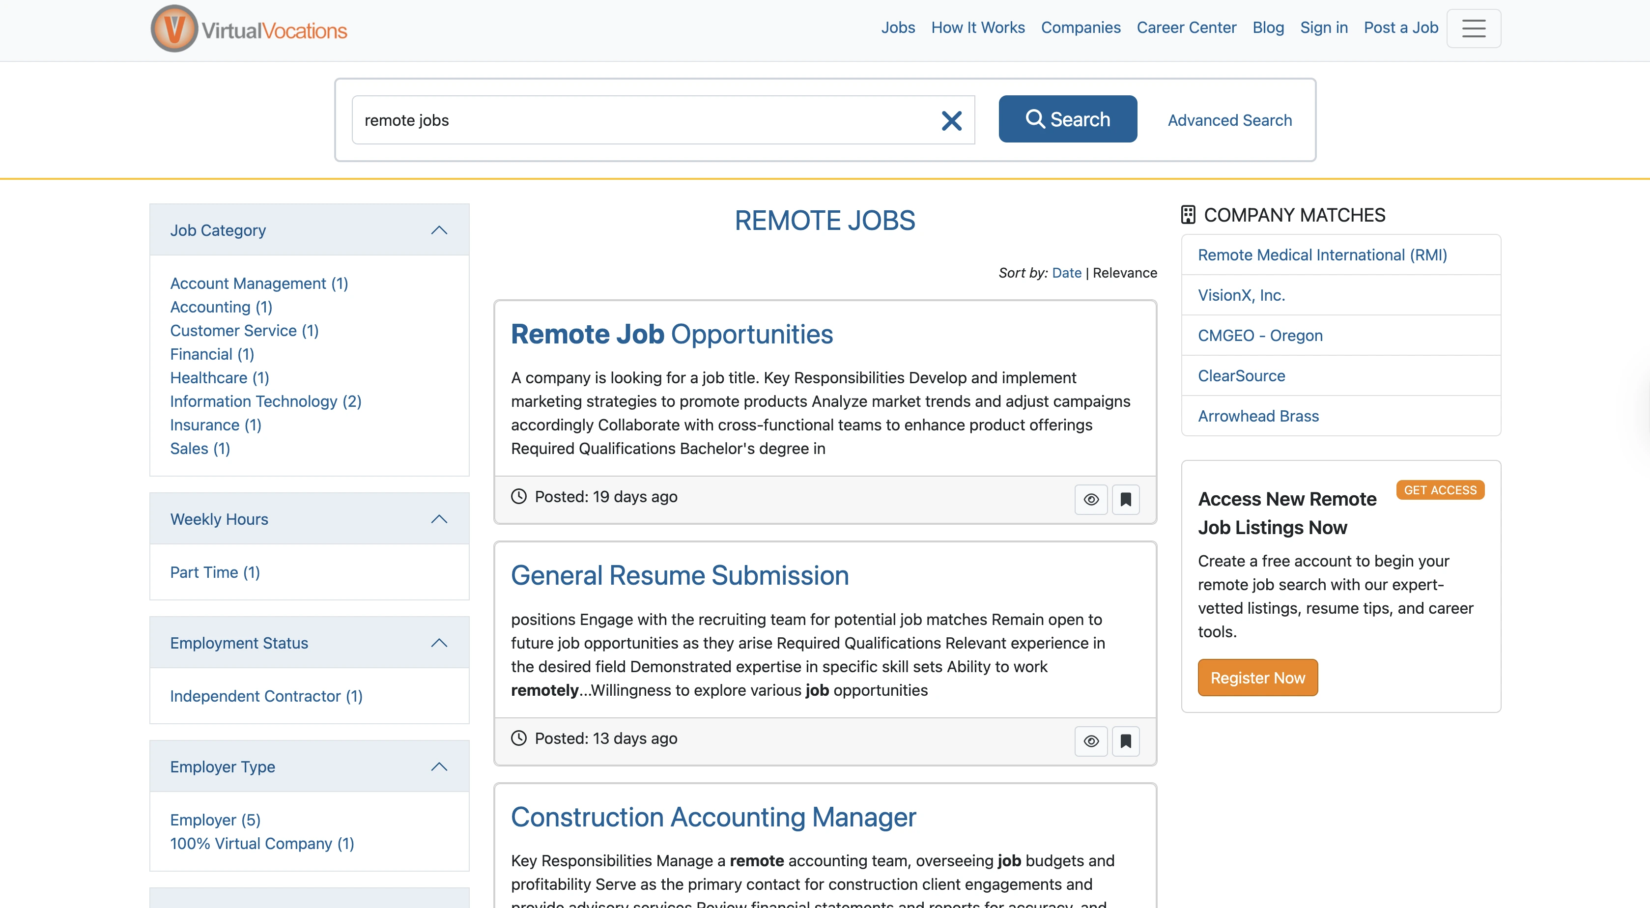Click the GET ACCESS orange badge
The height and width of the screenshot is (908, 1650).
click(x=1439, y=490)
